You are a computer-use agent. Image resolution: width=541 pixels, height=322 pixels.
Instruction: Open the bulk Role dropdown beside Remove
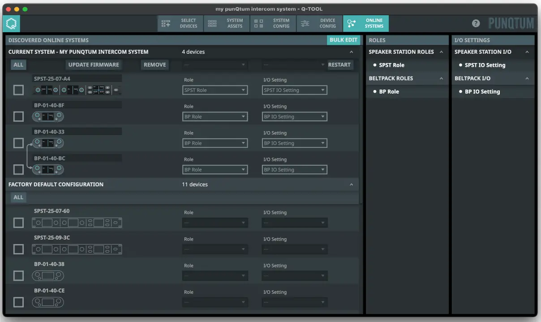[x=215, y=65]
